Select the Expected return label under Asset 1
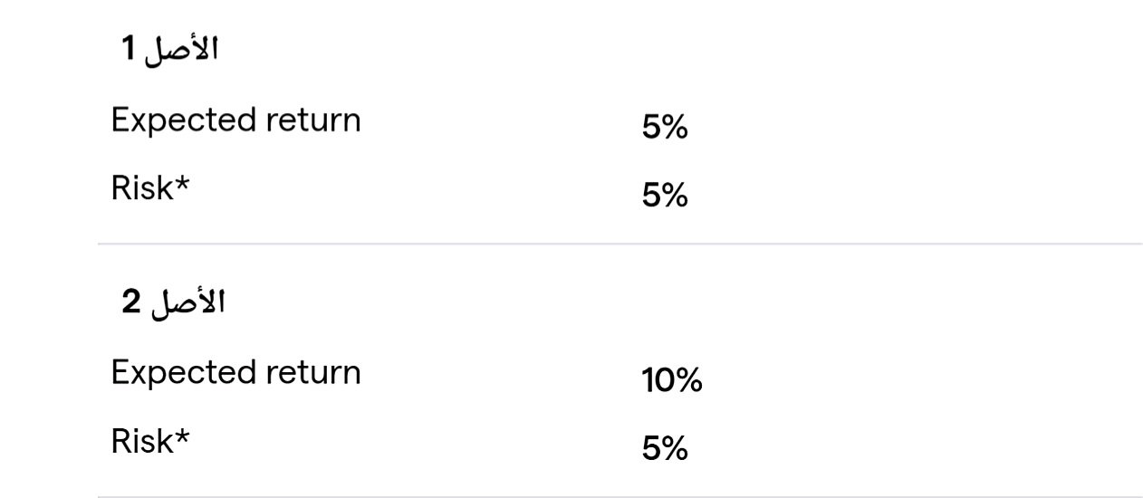The height and width of the screenshot is (498, 1143). 235,120
